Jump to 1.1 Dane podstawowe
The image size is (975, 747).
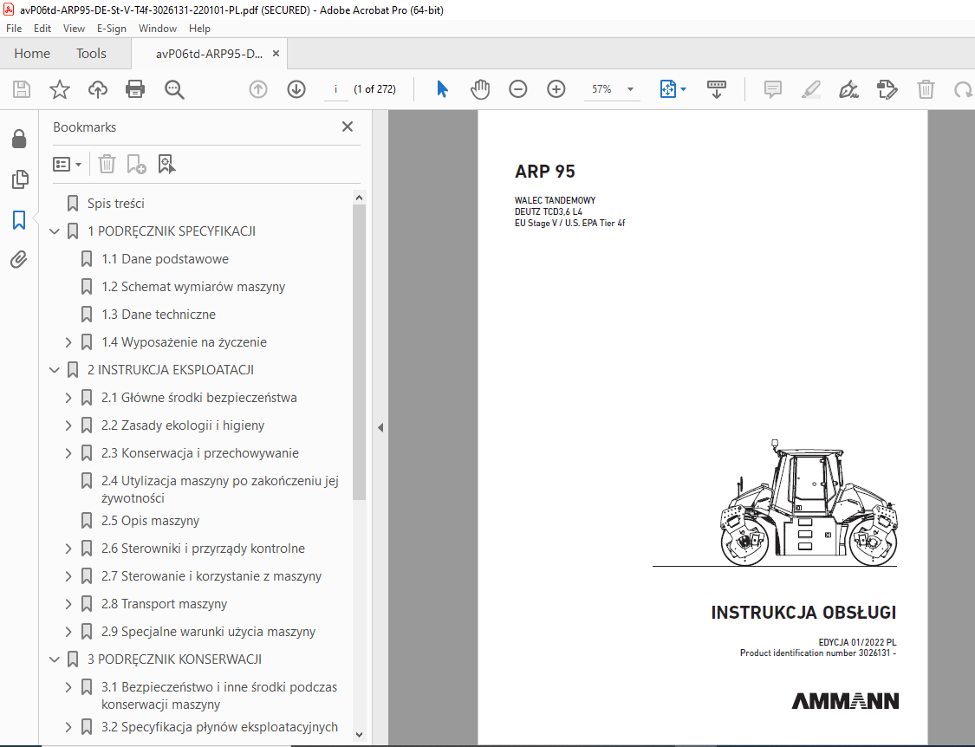point(165,259)
